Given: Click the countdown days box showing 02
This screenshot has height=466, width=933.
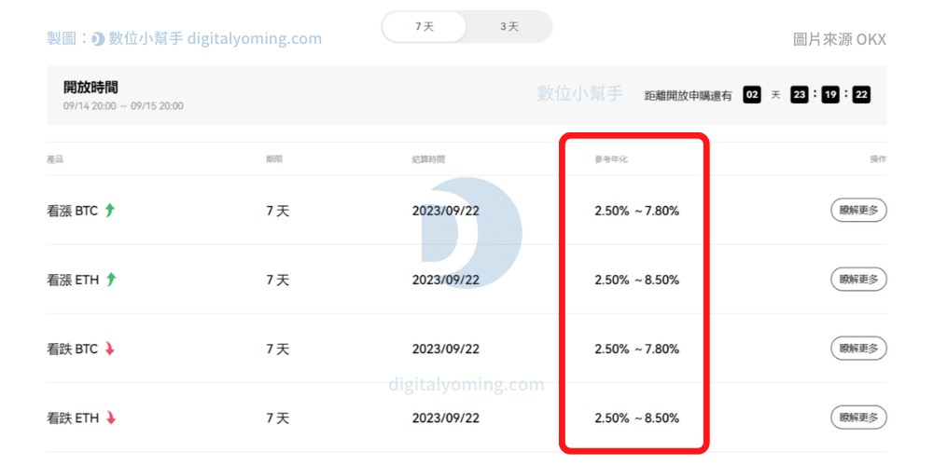Looking at the screenshot, I should click(x=752, y=95).
